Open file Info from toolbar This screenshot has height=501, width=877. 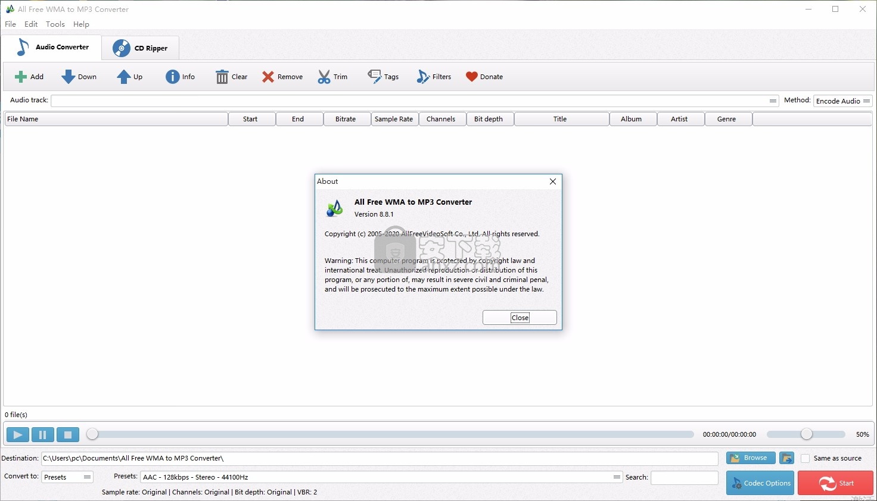[180, 77]
